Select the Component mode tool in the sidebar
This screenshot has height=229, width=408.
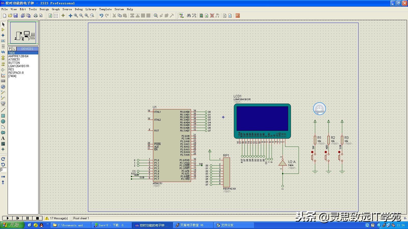[x=3, y=30]
